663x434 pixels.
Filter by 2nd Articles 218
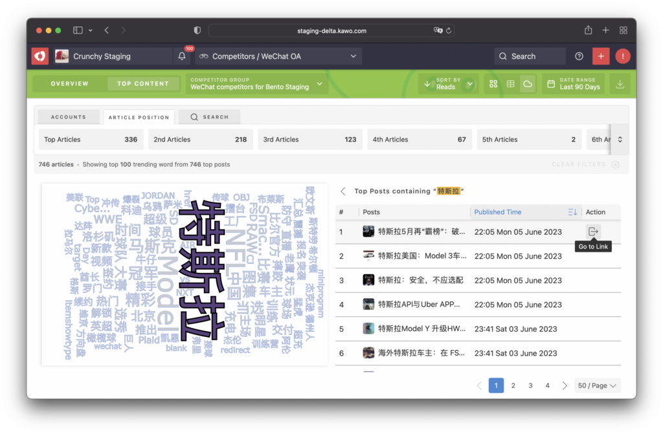(201, 140)
